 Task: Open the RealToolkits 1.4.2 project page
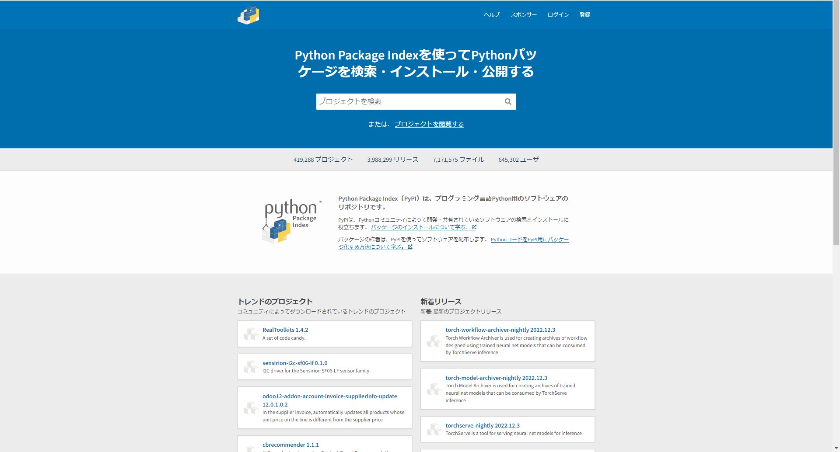click(x=284, y=330)
